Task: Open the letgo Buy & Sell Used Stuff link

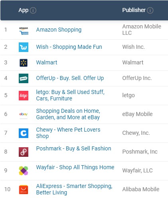Action: [70, 95]
